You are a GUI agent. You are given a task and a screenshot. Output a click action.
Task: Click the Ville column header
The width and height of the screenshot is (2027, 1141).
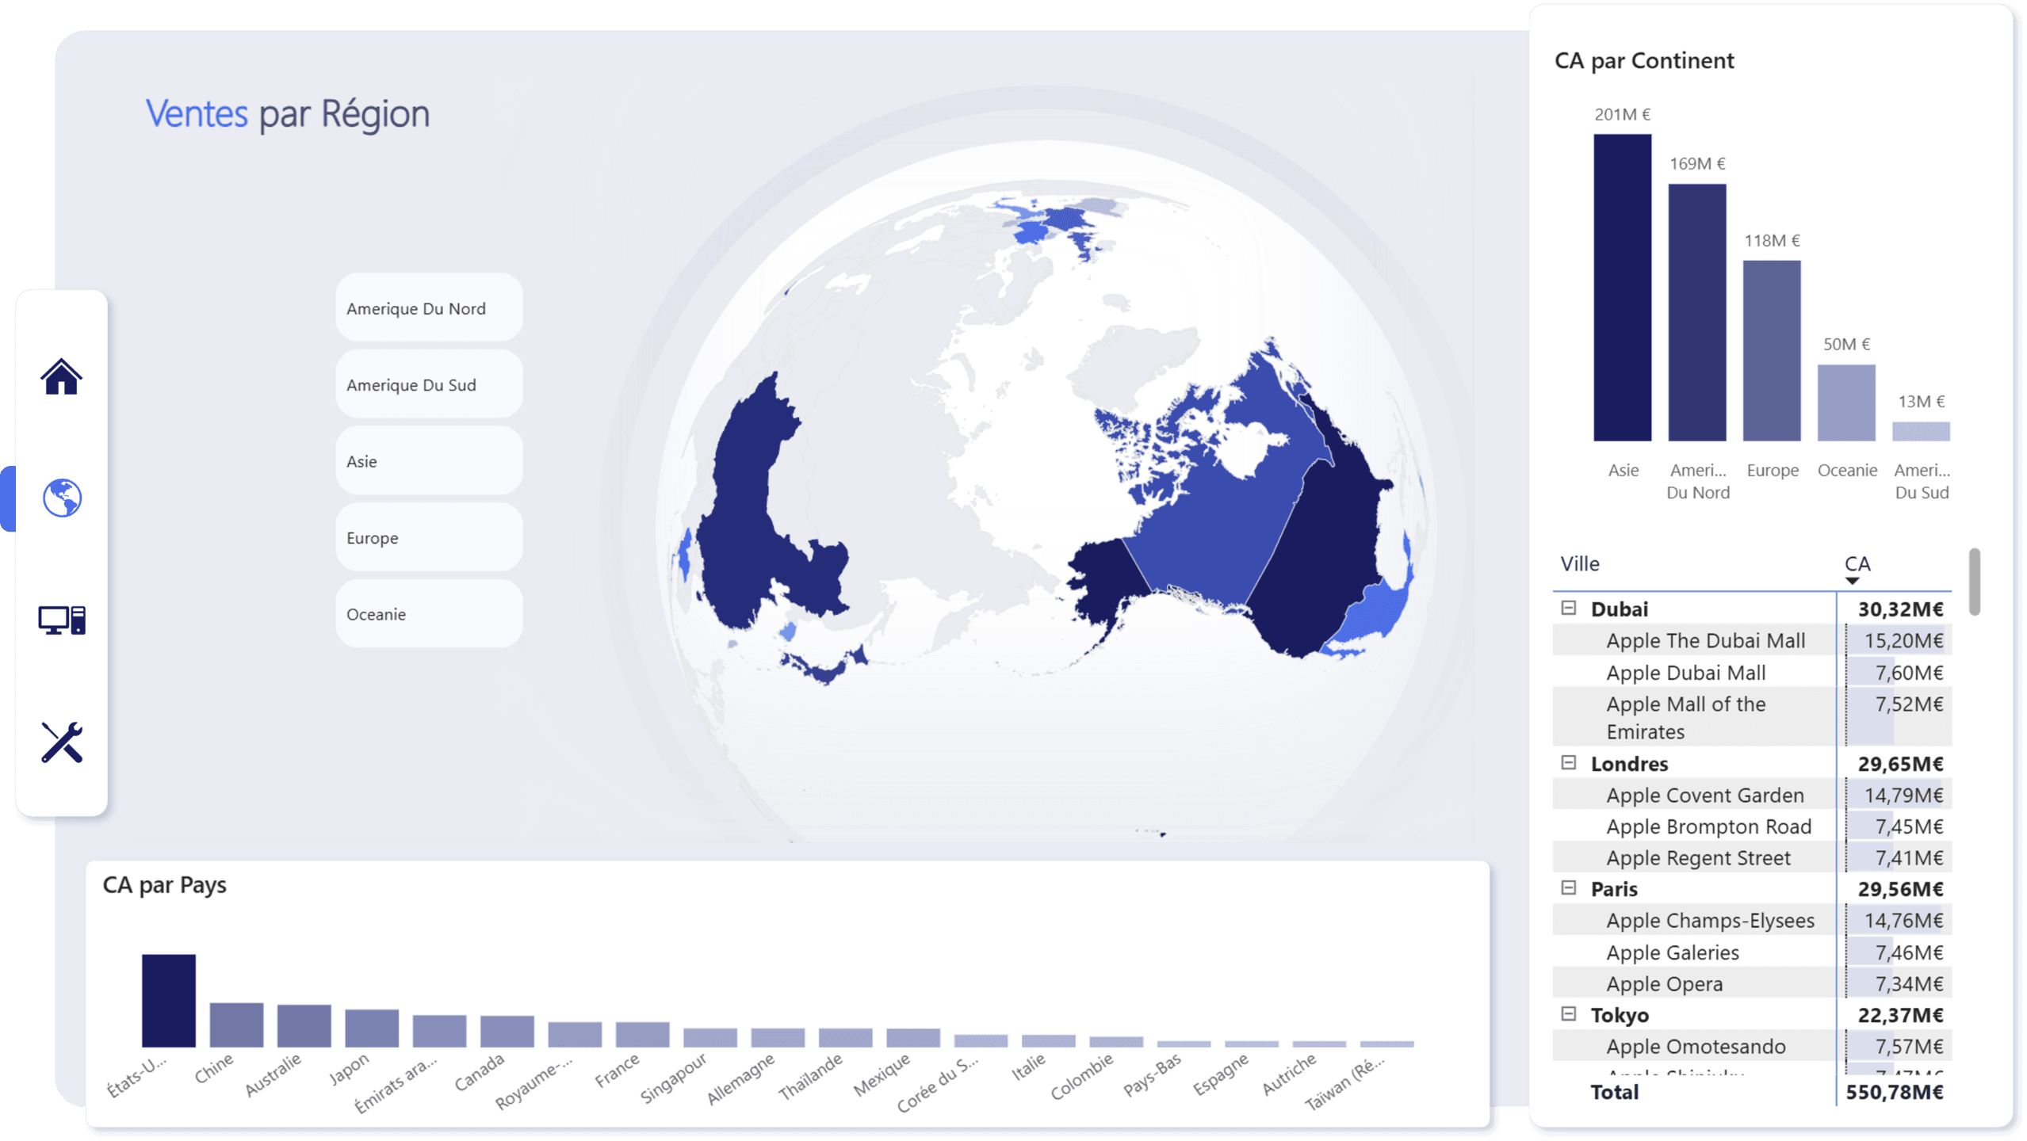click(1580, 564)
